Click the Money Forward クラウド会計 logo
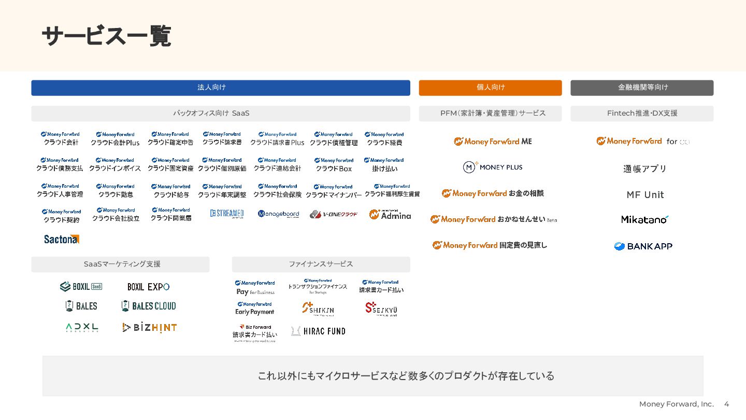This screenshot has width=746, height=420. tap(61, 138)
